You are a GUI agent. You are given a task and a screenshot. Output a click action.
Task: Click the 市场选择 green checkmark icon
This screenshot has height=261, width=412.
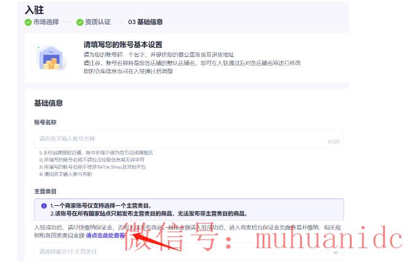coord(28,22)
